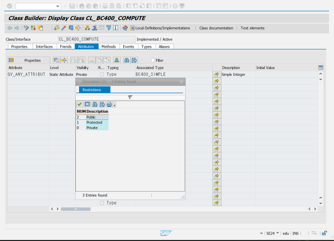
Task: Click the Find Next binoculars icon in the attribute toolbar
Action: coord(134,60)
